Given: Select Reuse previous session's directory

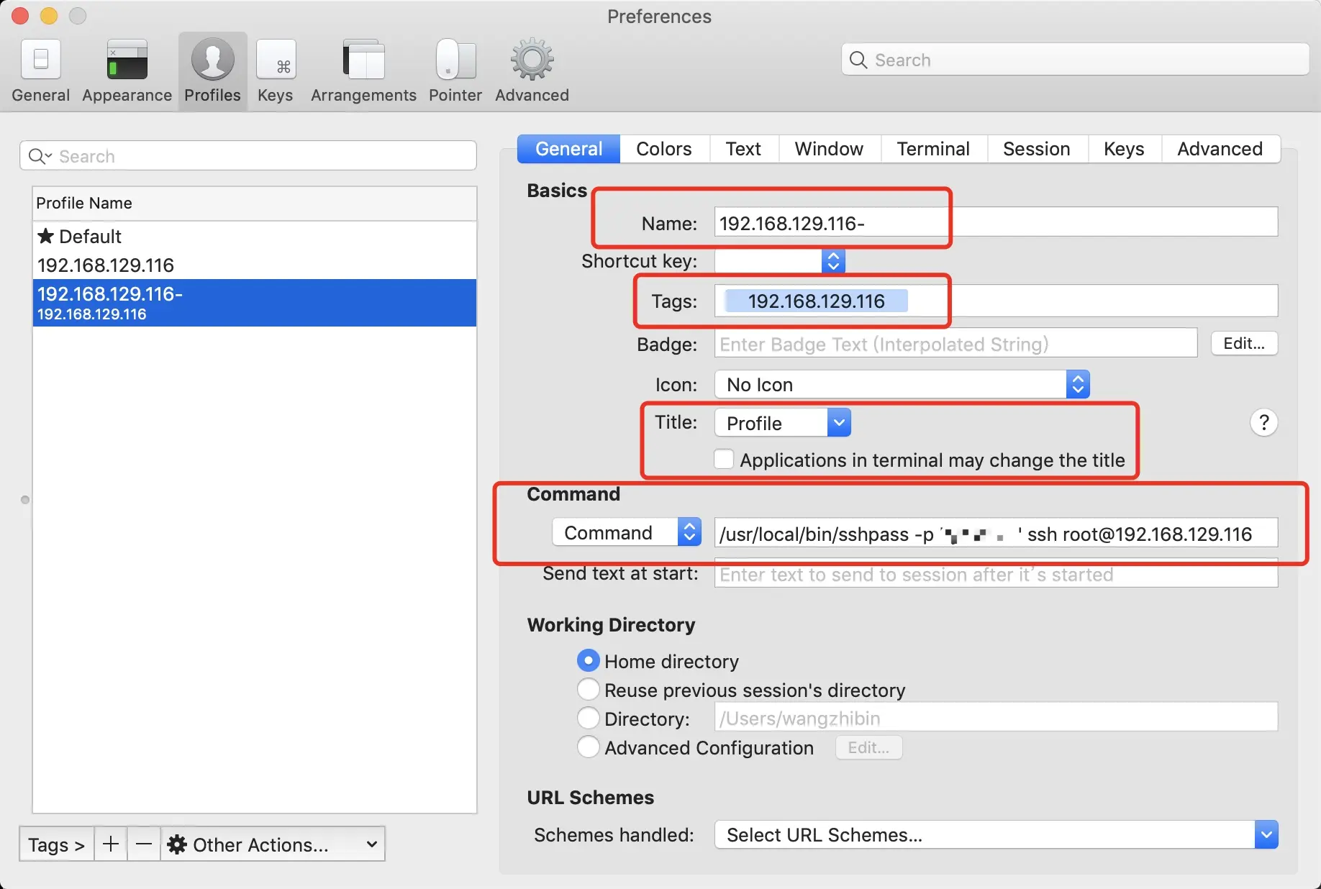Looking at the screenshot, I should [x=588, y=689].
